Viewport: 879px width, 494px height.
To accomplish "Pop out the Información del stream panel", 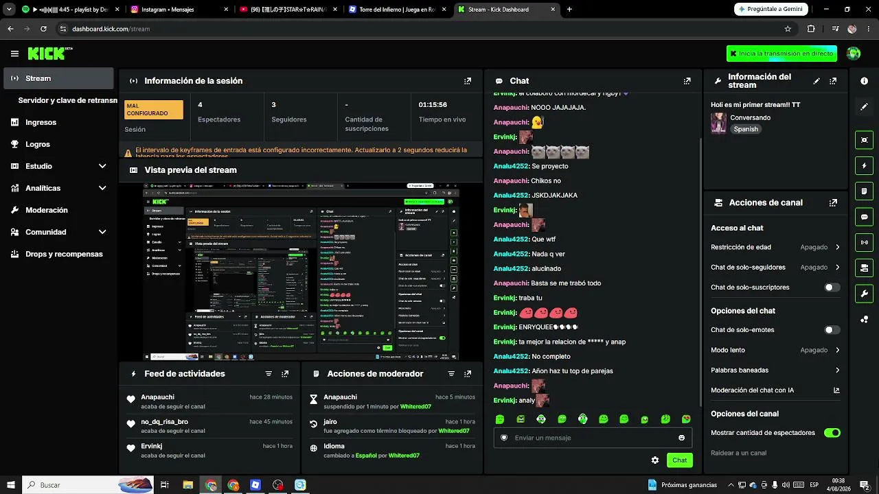I will point(833,81).
